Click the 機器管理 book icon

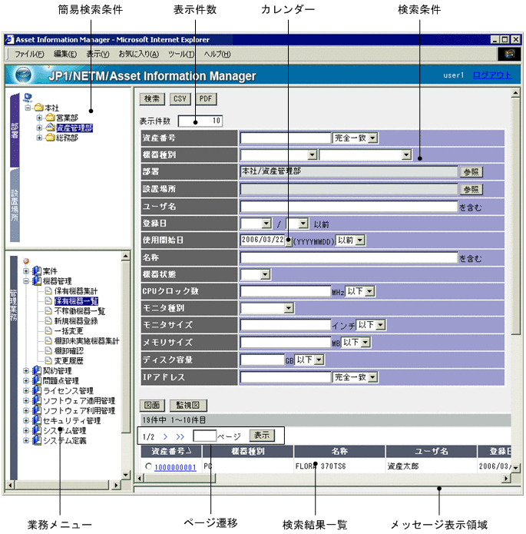point(37,281)
